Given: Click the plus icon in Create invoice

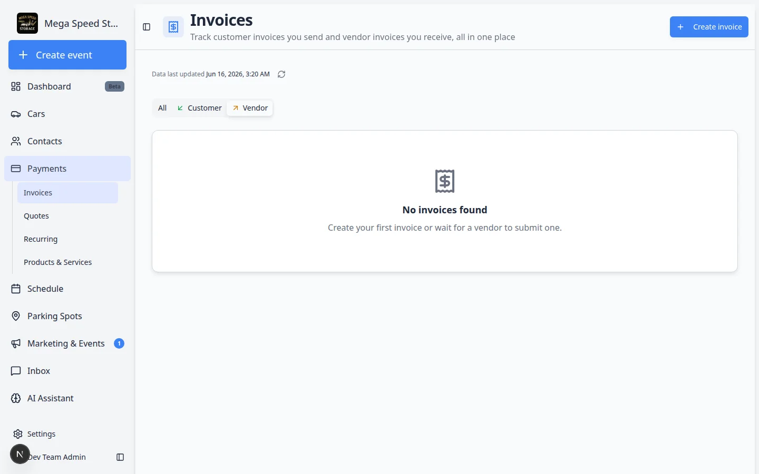Looking at the screenshot, I should (x=680, y=27).
